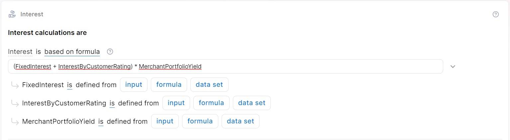Set MerchantPortfolioYield to input

click(165, 121)
